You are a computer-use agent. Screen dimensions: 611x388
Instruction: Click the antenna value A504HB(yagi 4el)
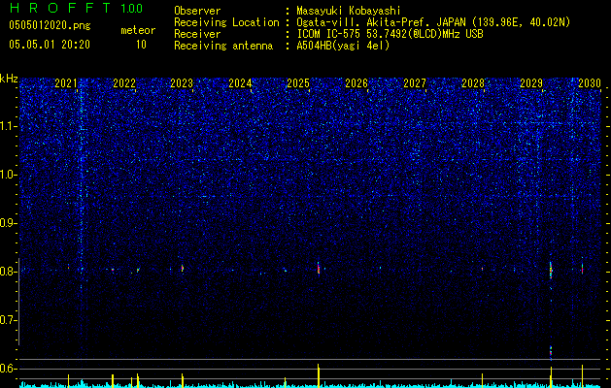pos(343,46)
